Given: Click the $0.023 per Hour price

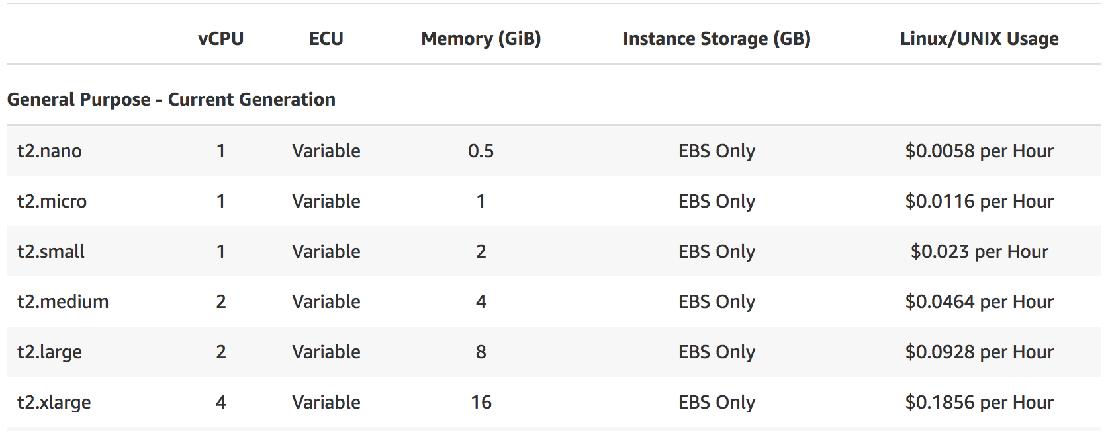Looking at the screenshot, I should pyautogui.click(x=979, y=252).
